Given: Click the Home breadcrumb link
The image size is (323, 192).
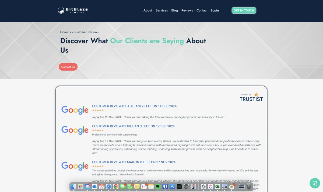Looking at the screenshot, I should tap(64, 32).
